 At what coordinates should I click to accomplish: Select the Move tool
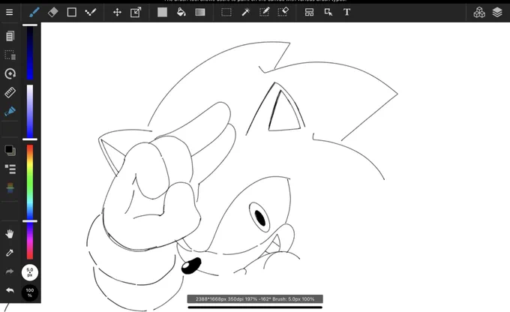pyautogui.click(x=117, y=12)
